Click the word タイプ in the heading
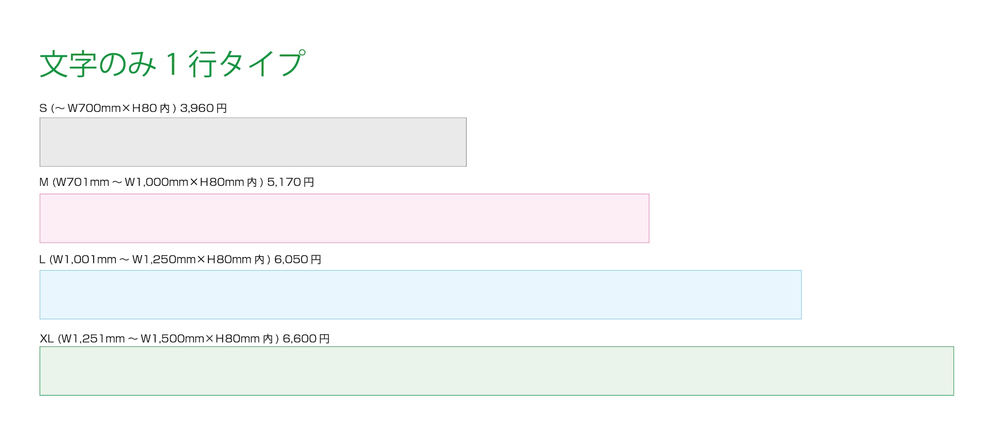 [x=263, y=63]
